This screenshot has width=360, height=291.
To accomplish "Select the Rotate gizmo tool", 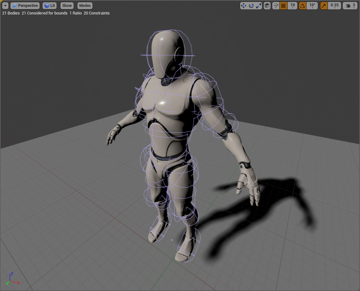I will click(x=251, y=6).
